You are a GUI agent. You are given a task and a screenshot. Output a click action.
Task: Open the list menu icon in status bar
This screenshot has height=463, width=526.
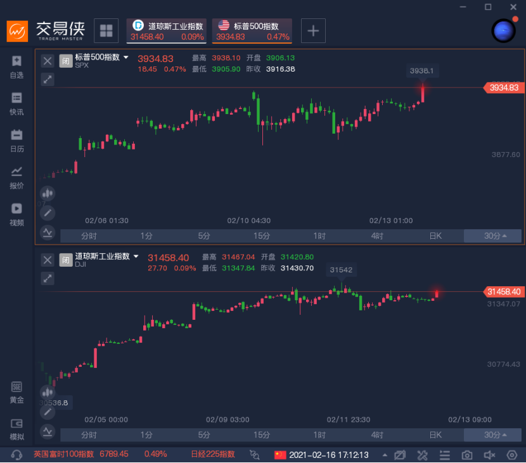click(x=445, y=455)
